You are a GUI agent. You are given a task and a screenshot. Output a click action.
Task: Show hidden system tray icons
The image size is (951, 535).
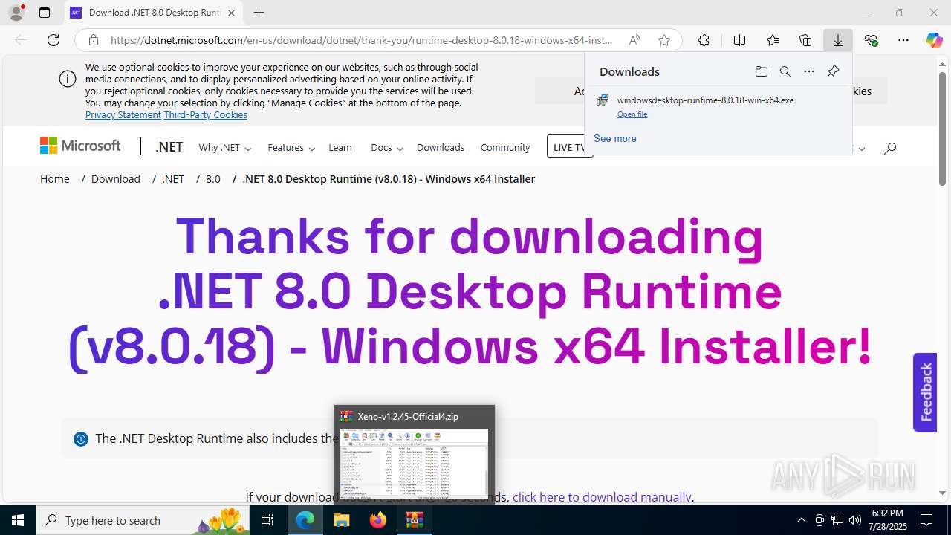click(801, 520)
